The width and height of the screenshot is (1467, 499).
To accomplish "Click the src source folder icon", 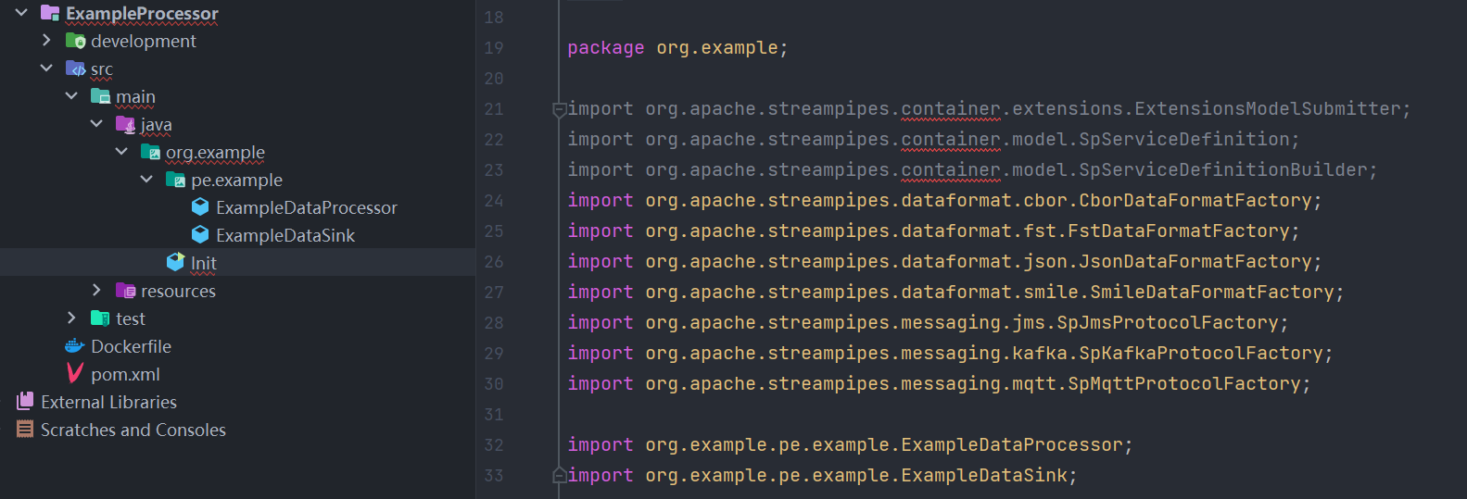I will 75,69.
